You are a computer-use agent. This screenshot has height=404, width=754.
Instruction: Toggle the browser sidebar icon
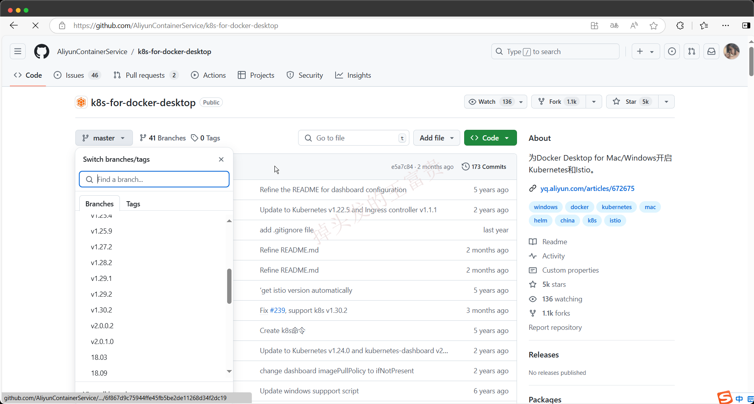(746, 26)
